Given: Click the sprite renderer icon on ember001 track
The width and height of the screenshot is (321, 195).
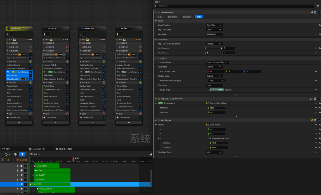Looking at the screenshot, I should click(21, 175).
